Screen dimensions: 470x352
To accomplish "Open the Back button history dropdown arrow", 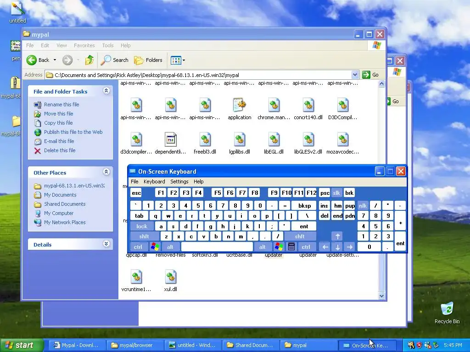I will pos(55,60).
